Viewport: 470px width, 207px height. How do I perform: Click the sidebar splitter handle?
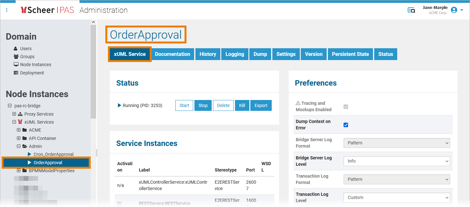click(96, 153)
